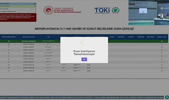Click the green success animation icon in dialog

(x=82, y=42)
